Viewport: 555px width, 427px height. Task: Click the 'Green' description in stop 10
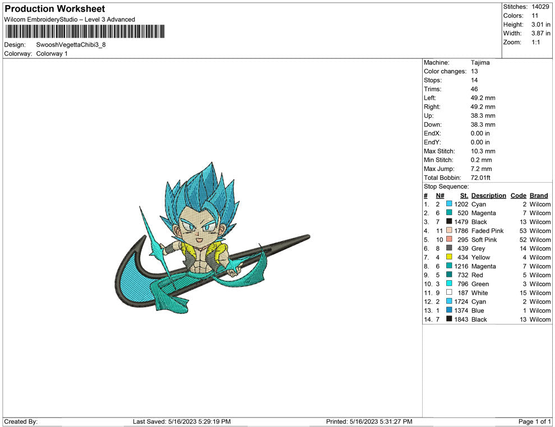coord(480,284)
